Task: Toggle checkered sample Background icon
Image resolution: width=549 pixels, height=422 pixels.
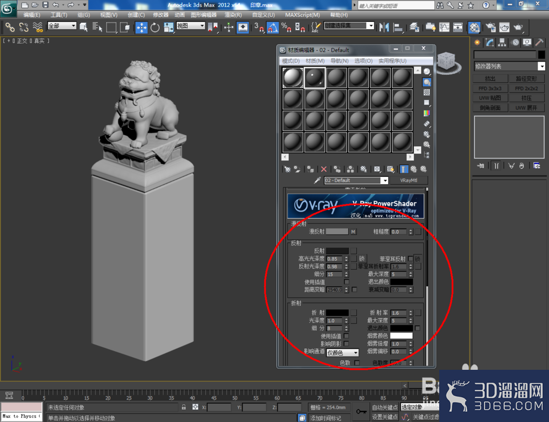Action: tap(427, 92)
